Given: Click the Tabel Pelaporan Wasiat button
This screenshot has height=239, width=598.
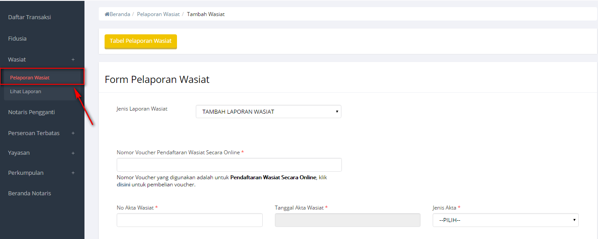Looking at the screenshot, I should click(141, 41).
